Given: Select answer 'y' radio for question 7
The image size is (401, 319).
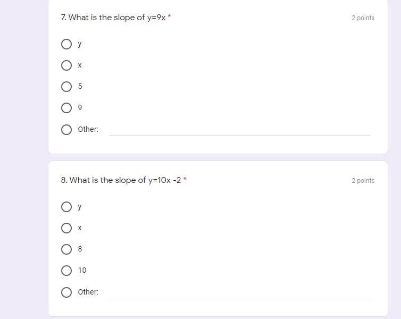Looking at the screenshot, I should click(x=66, y=44).
